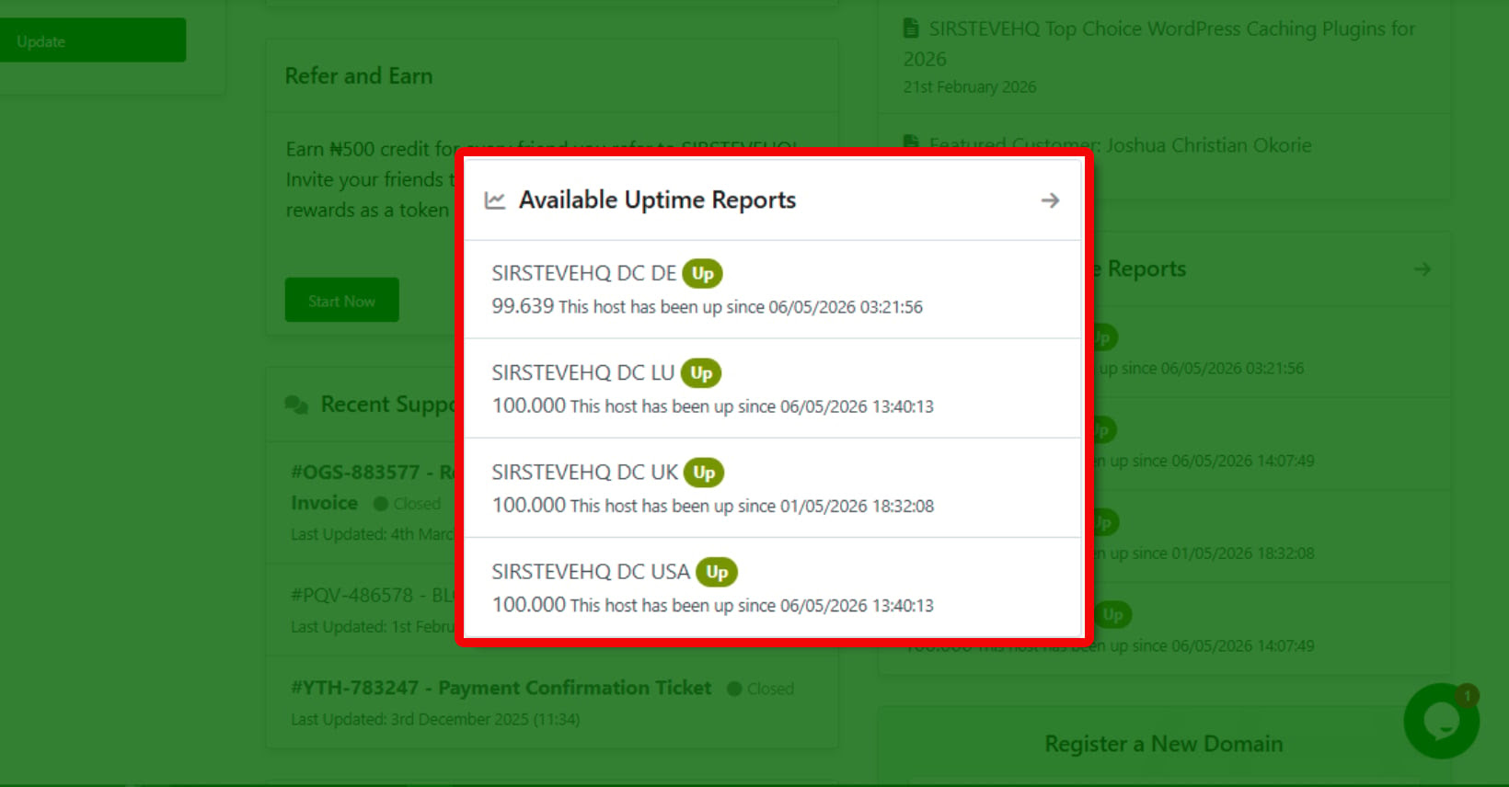Viewport: 1509px width, 787px height.
Task: Click the Refer and Earn heading
Action: (x=359, y=76)
